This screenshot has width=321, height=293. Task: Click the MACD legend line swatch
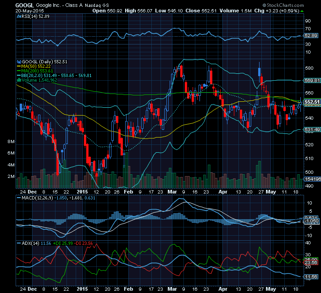(x=19, y=198)
